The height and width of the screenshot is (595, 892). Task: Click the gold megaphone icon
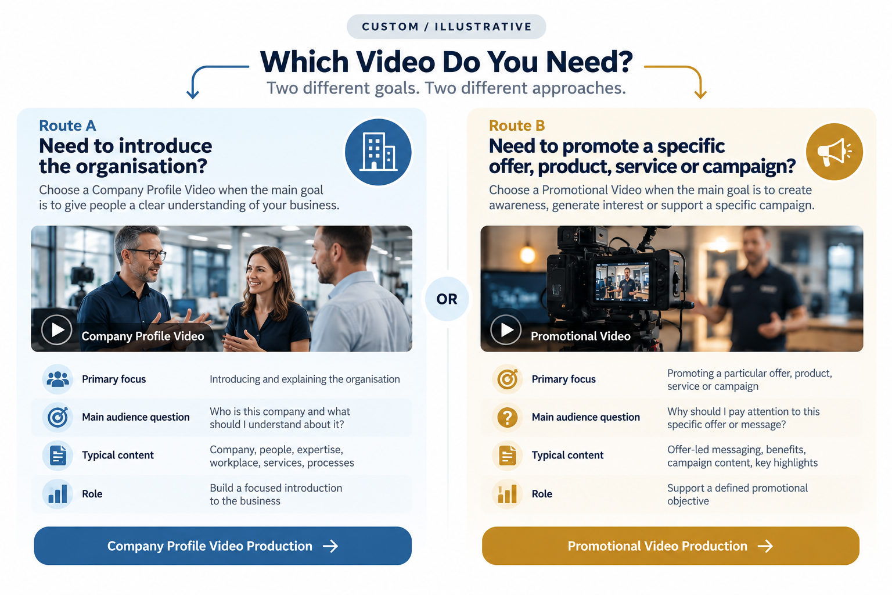click(835, 152)
